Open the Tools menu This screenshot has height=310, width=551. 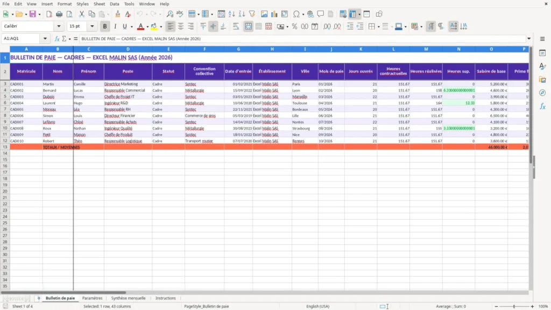pyautogui.click(x=129, y=4)
